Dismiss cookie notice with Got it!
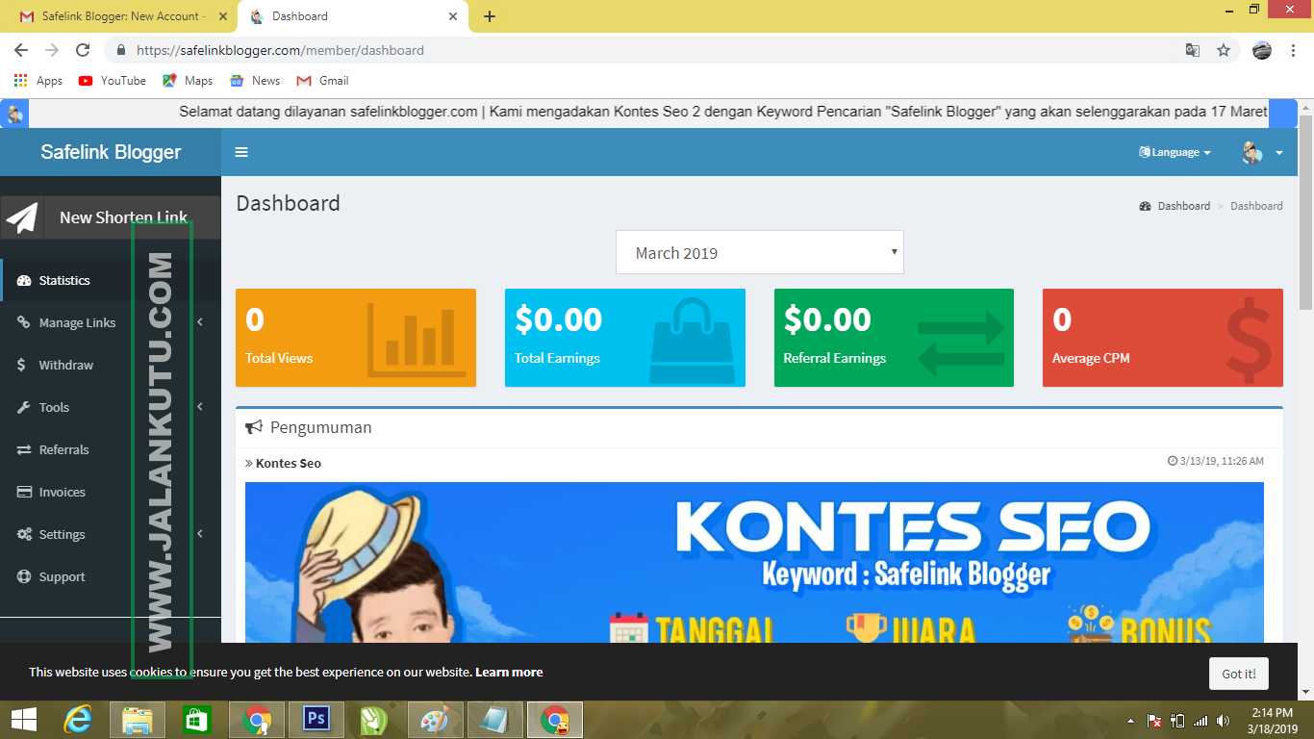Image resolution: width=1314 pixels, height=739 pixels. click(x=1239, y=674)
